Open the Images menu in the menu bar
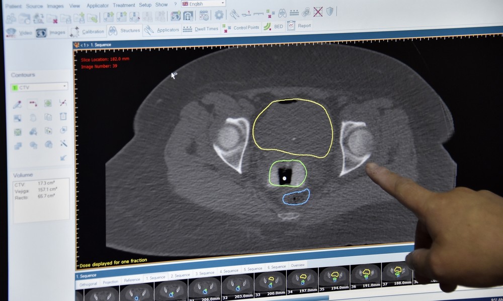This screenshot has height=301, width=503. point(55,6)
